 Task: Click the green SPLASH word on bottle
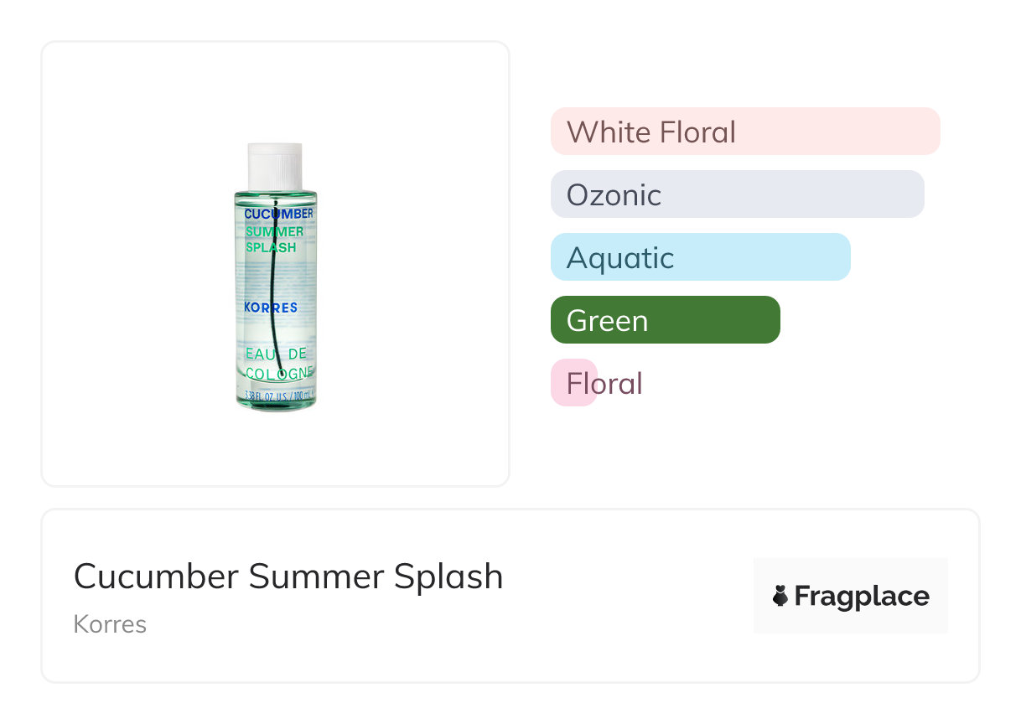point(271,248)
